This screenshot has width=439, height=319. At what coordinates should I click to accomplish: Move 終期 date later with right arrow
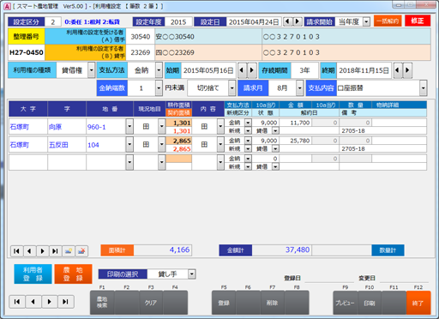click(407, 70)
